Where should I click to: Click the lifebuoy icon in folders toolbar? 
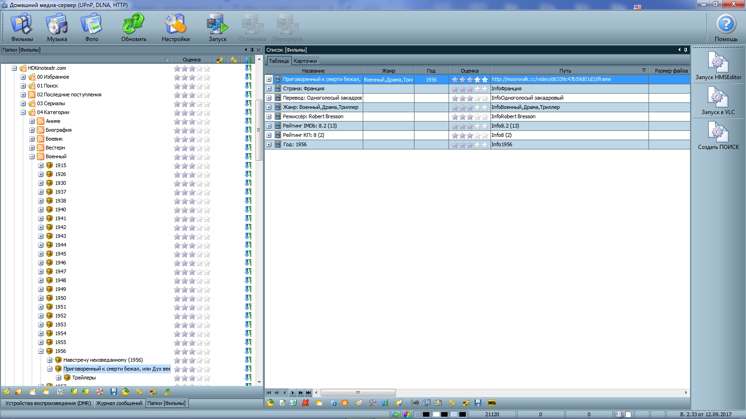click(x=100, y=392)
